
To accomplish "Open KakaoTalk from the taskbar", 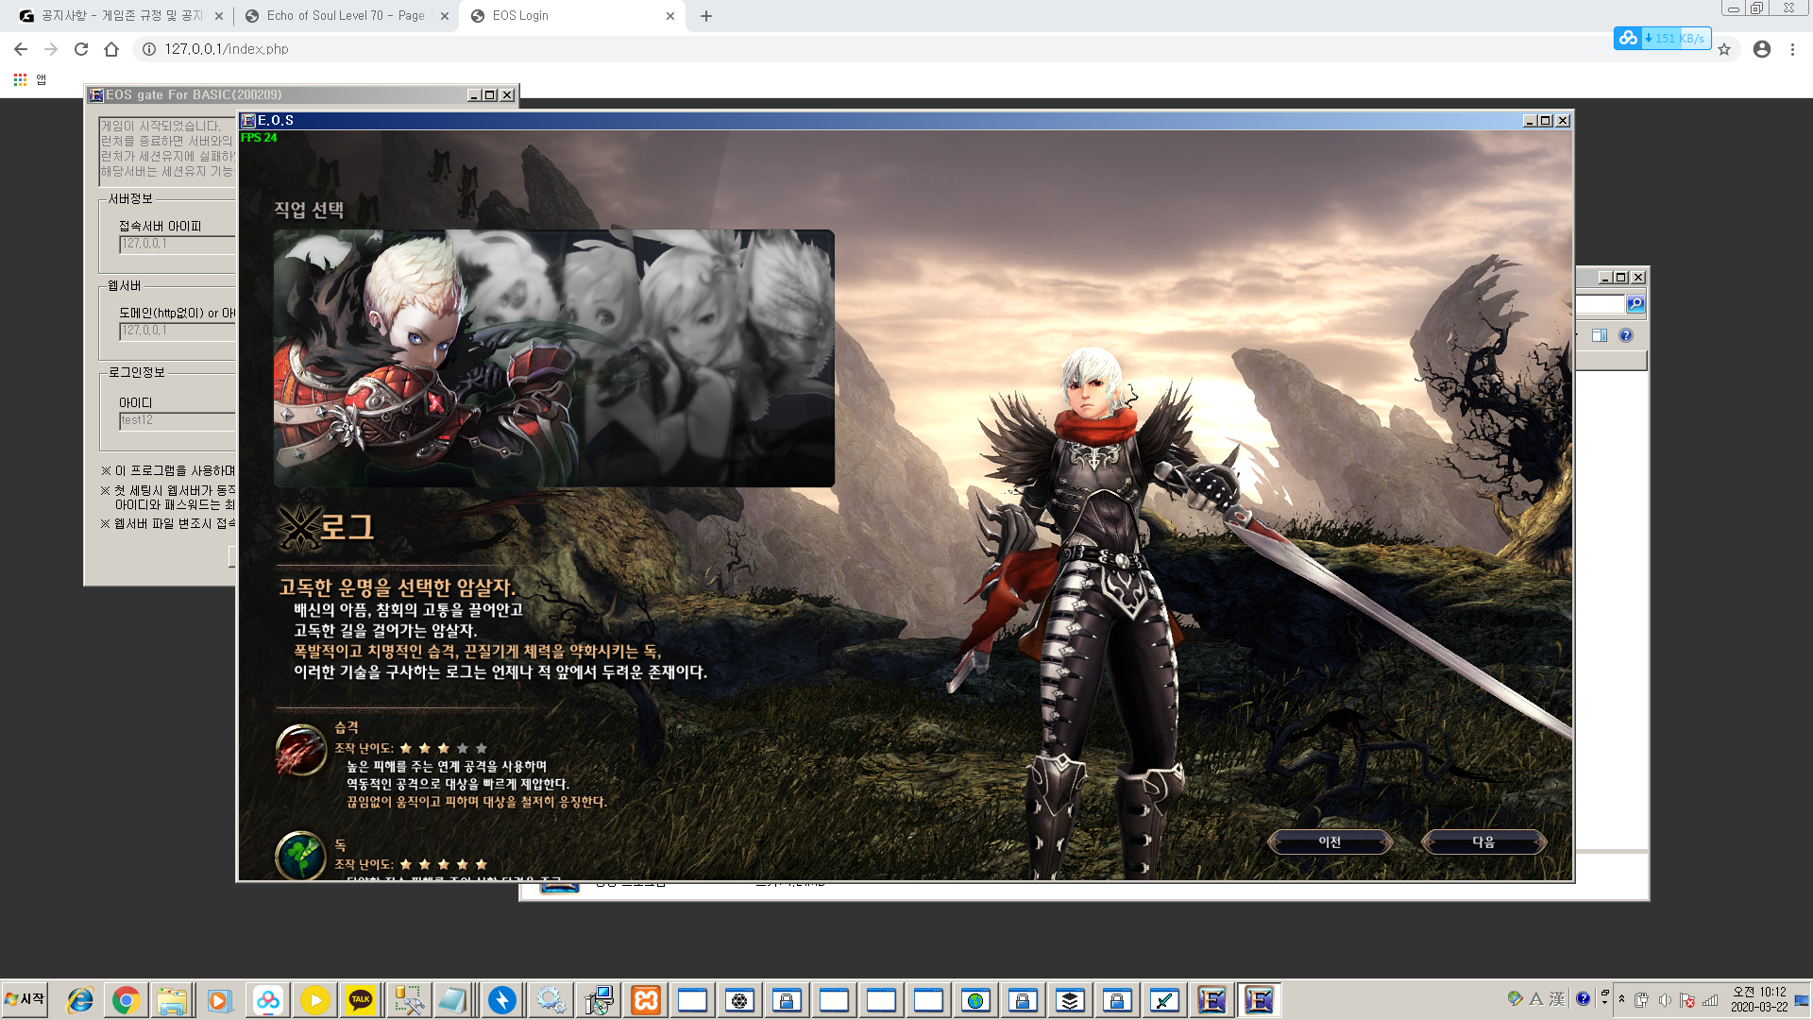I will pos(361,1000).
